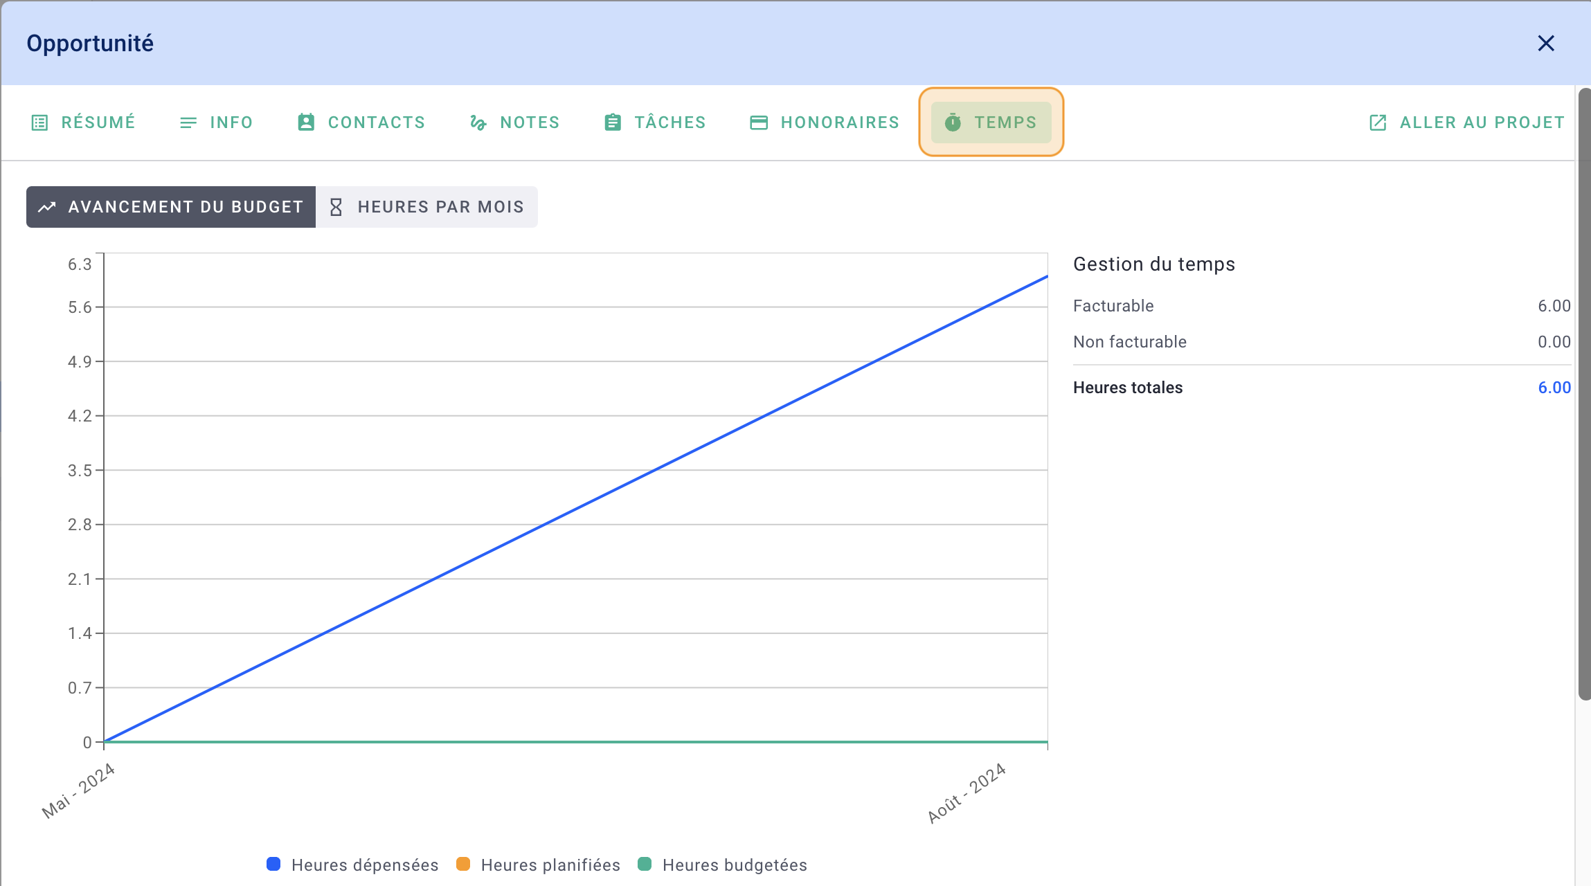Open the HONORAIRES tab
The width and height of the screenshot is (1591, 886).
coord(825,123)
